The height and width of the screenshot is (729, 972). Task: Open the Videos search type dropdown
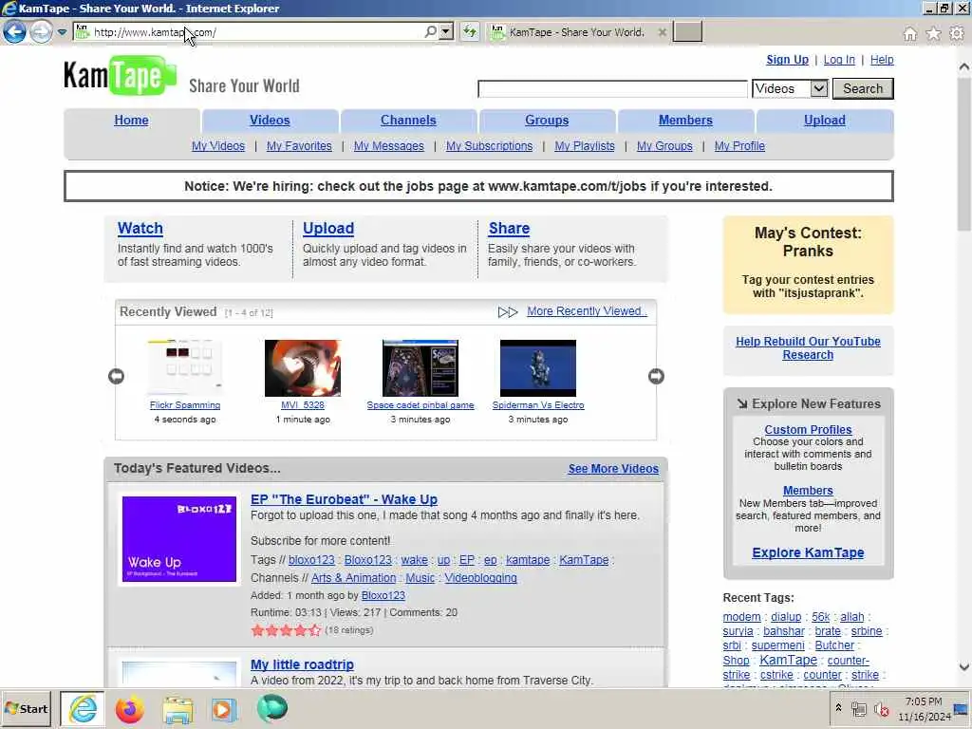click(x=790, y=88)
